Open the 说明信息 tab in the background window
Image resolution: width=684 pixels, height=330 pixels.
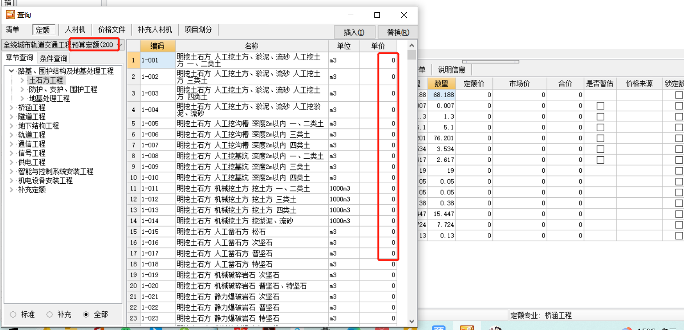tap(452, 70)
